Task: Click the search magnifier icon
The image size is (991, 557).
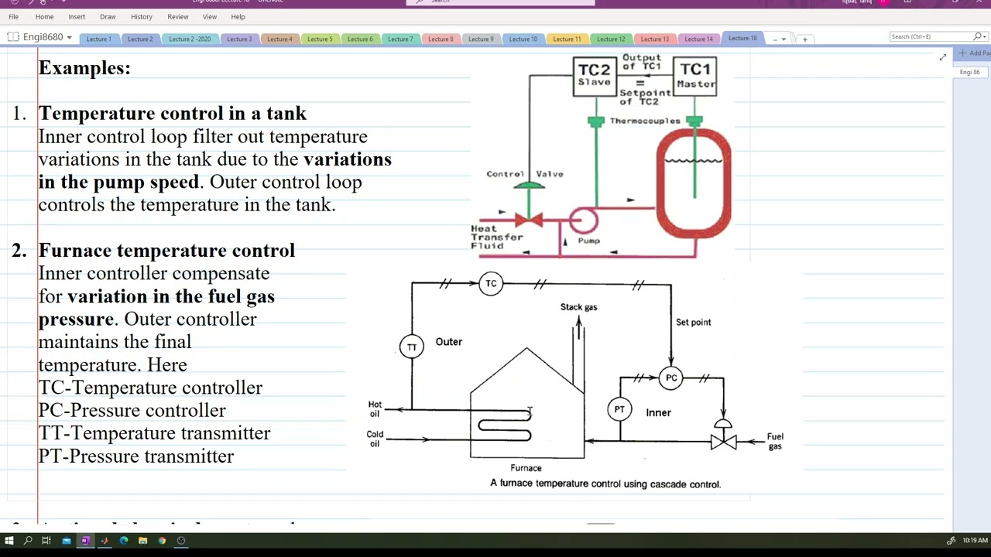Action: pyautogui.click(x=977, y=36)
